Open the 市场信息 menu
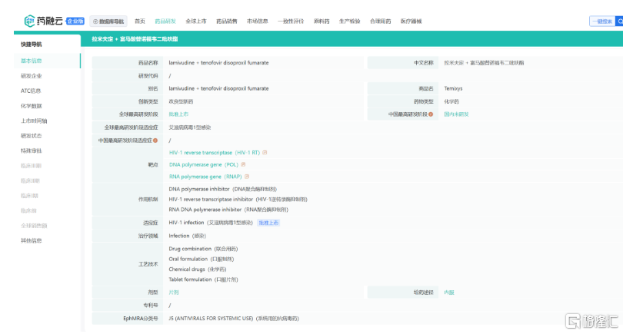 click(x=257, y=21)
